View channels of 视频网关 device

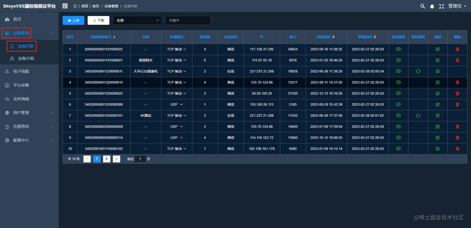(398, 60)
